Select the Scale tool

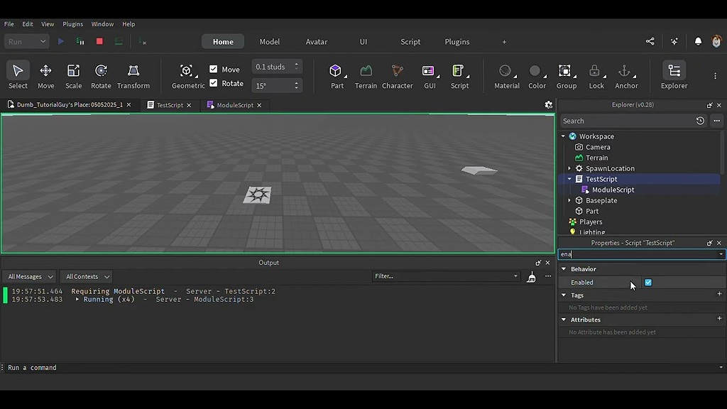pyautogui.click(x=73, y=76)
